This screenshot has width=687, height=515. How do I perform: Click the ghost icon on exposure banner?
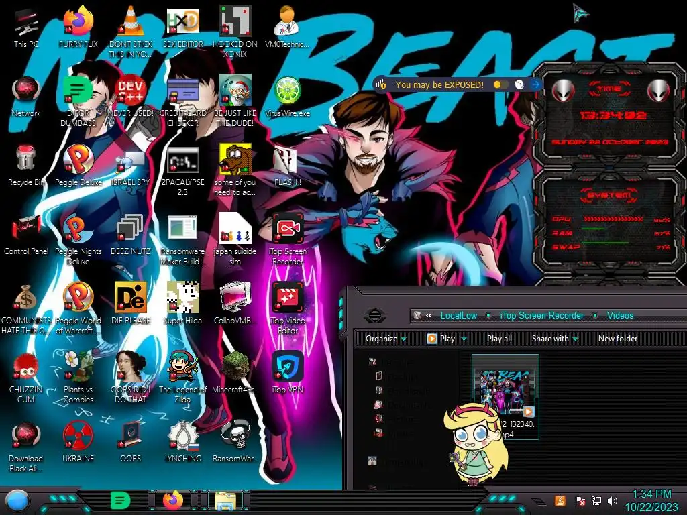click(x=519, y=84)
